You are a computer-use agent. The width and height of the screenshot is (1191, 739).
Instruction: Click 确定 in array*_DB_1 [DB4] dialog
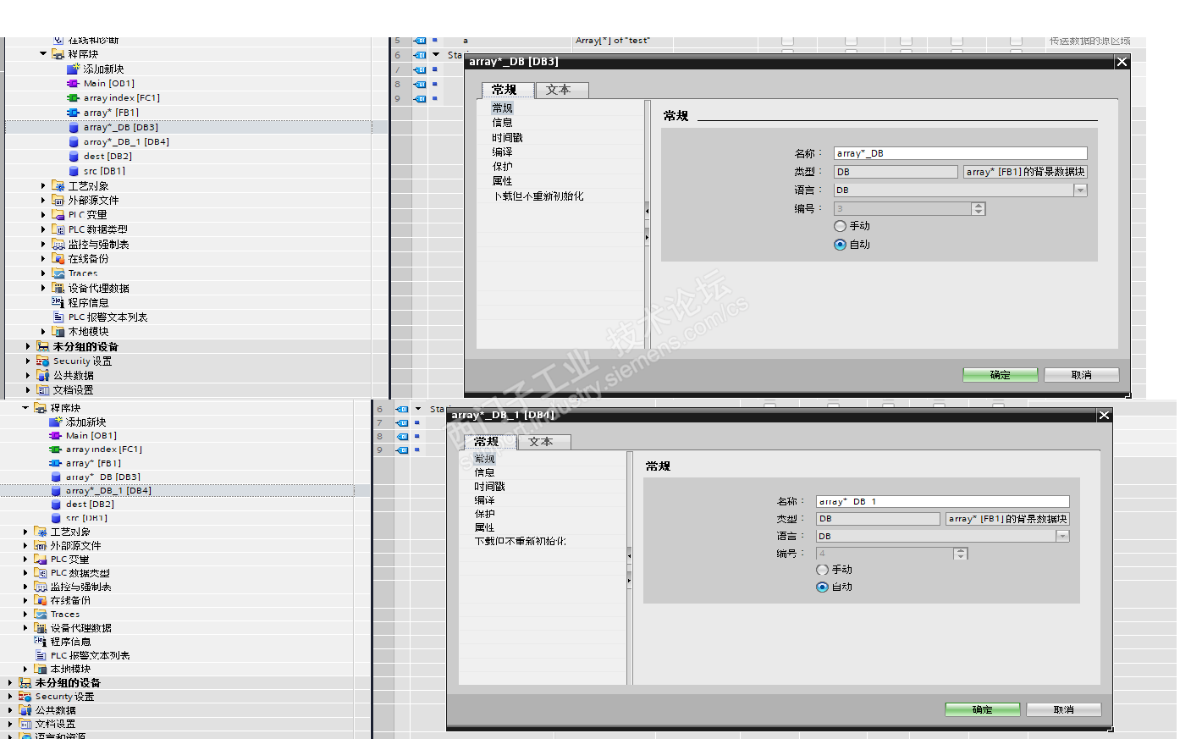[x=983, y=709]
